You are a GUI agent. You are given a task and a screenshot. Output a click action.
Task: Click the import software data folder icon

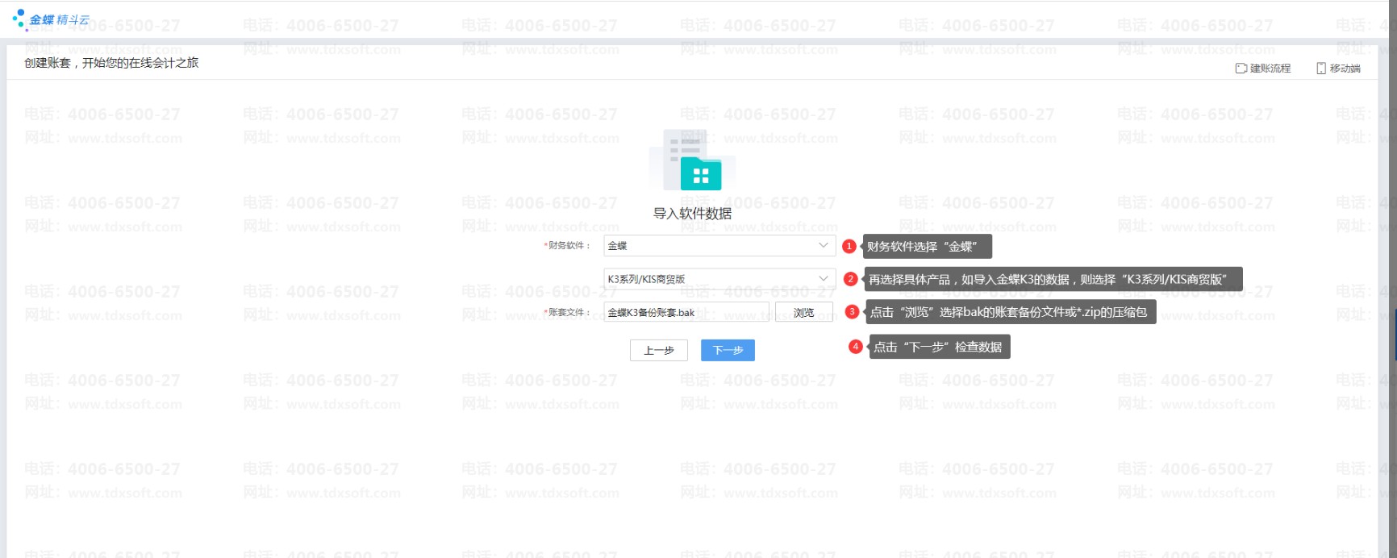pos(693,160)
